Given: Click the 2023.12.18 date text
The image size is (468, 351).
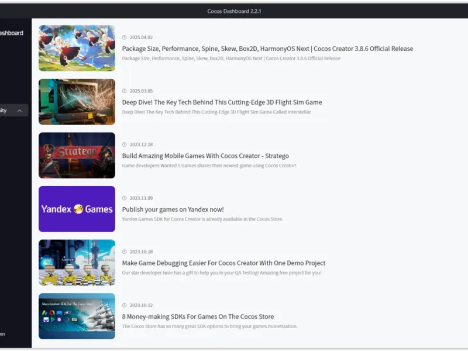Looking at the screenshot, I should tap(141, 144).
